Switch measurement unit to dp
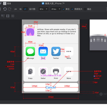 pyautogui.click(x=21, y=9)
